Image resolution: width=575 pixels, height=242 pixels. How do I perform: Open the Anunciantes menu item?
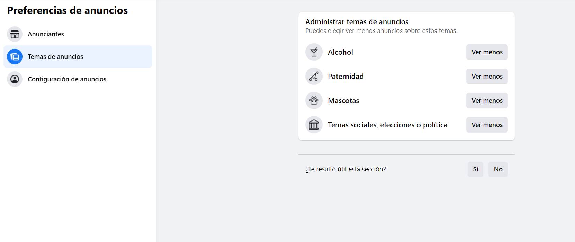[x=46, y=34]
